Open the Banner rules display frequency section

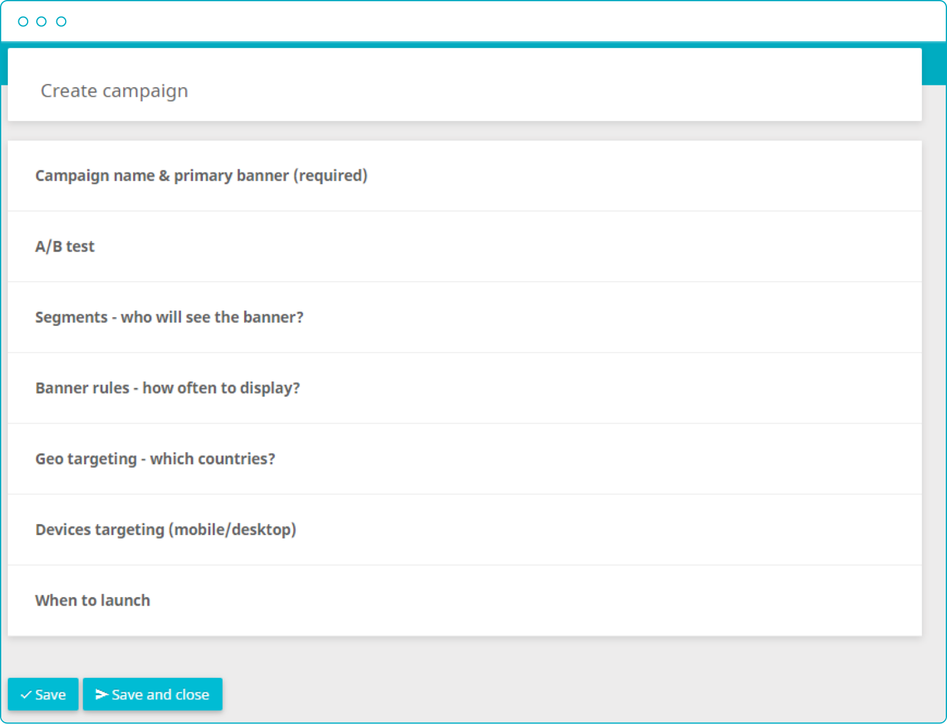point(167,388)
